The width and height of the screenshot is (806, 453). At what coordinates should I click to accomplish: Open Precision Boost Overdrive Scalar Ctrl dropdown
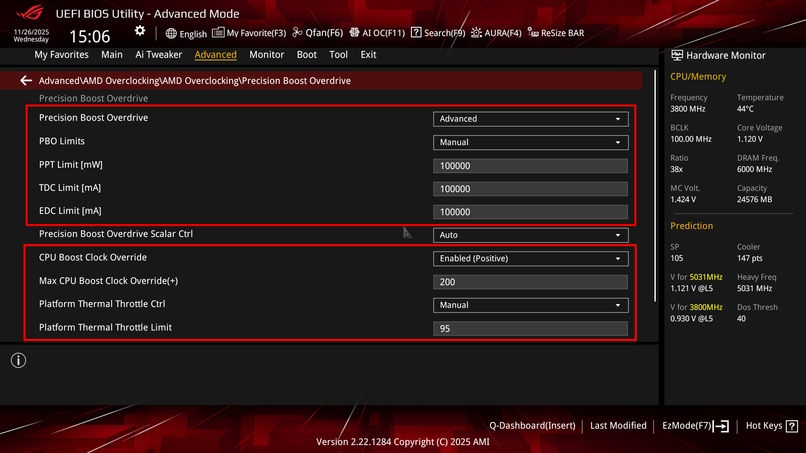click(531, 235)
